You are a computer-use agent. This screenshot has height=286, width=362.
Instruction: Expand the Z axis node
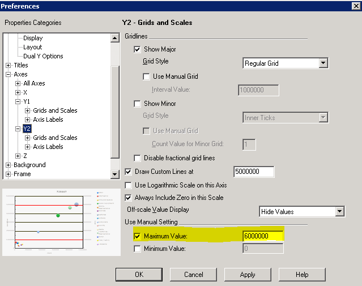click(18, 156)
